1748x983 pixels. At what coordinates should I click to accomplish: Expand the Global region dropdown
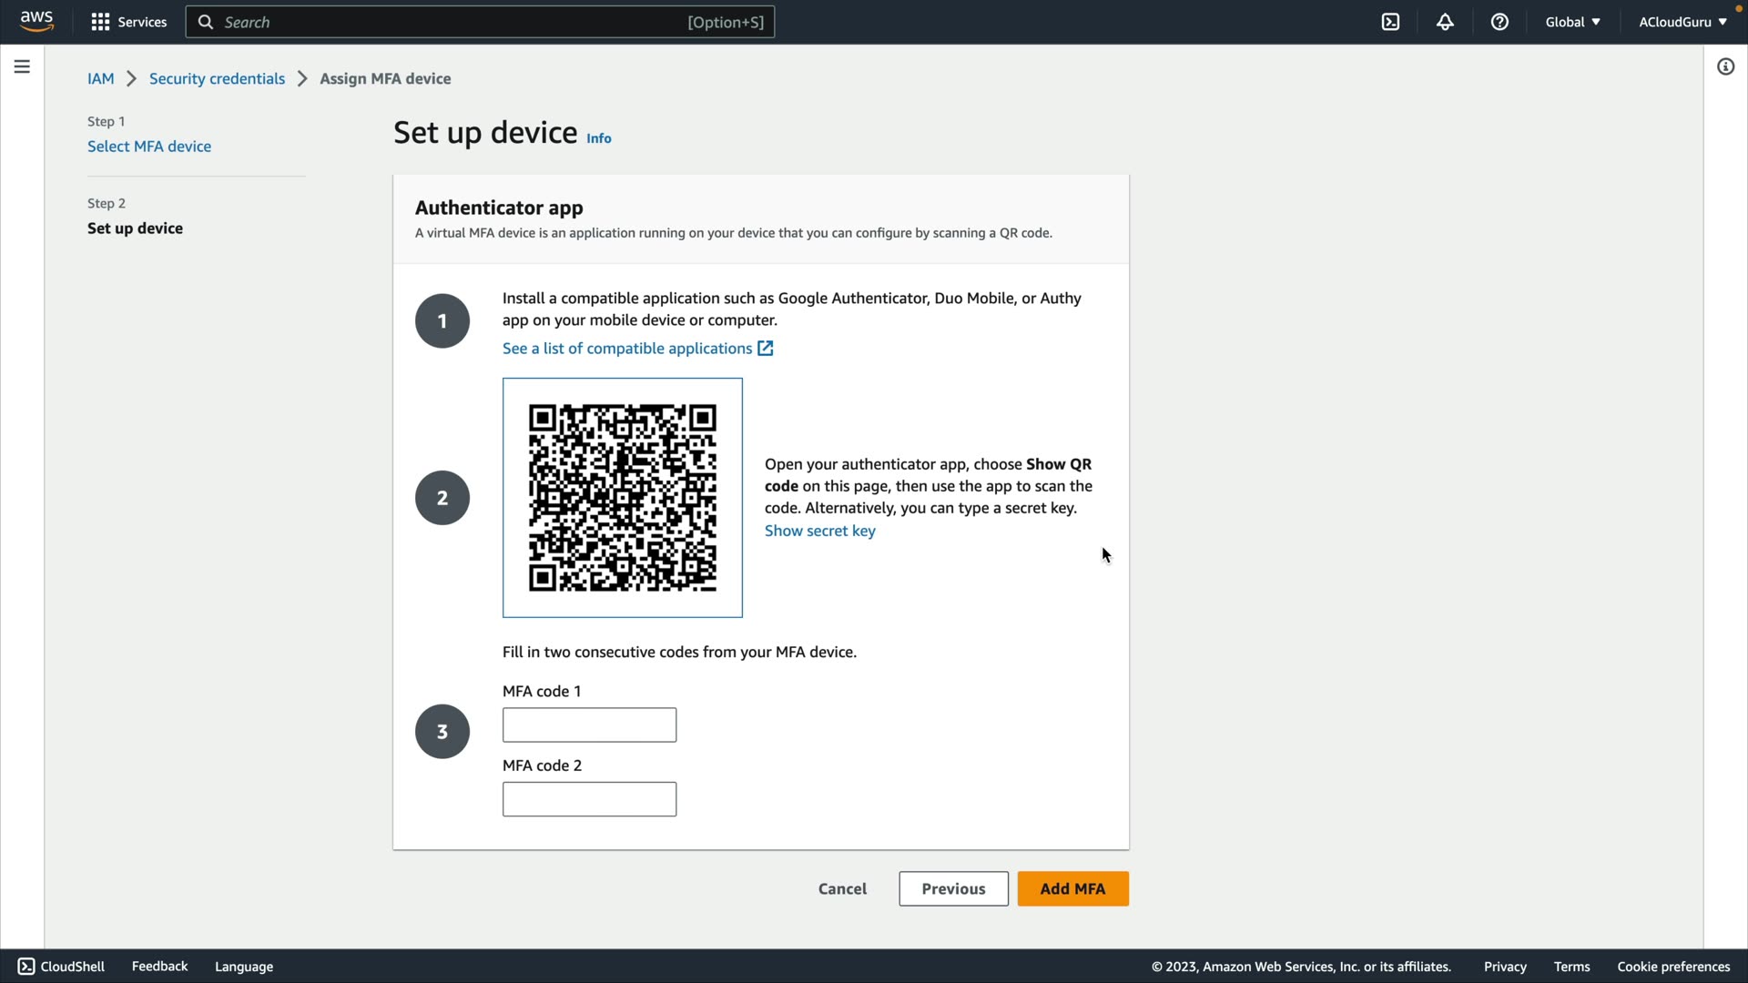[1572, 22]
